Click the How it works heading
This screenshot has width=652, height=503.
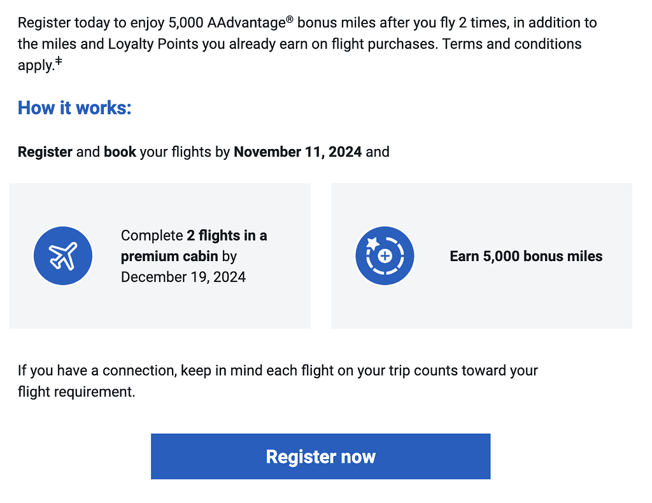point(74,108)
